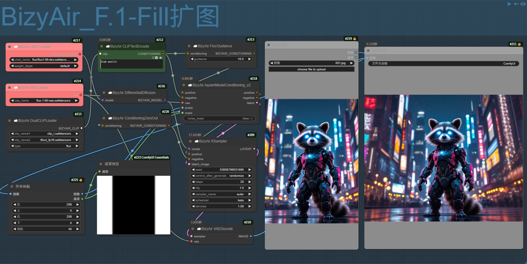Open the scheduler beta selector

pos(221,200)
